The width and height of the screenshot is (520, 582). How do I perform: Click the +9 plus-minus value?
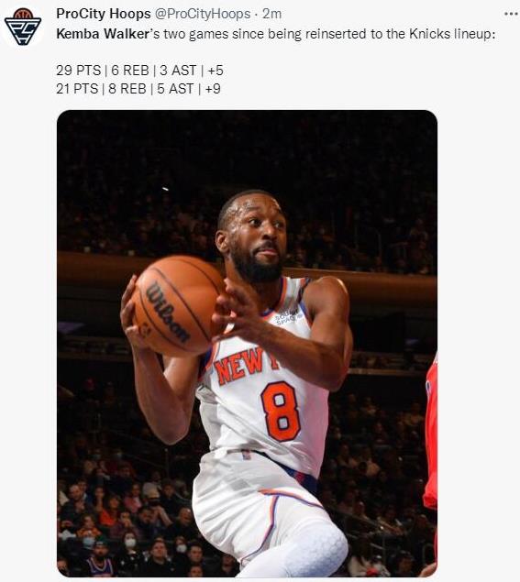point(213,89)
